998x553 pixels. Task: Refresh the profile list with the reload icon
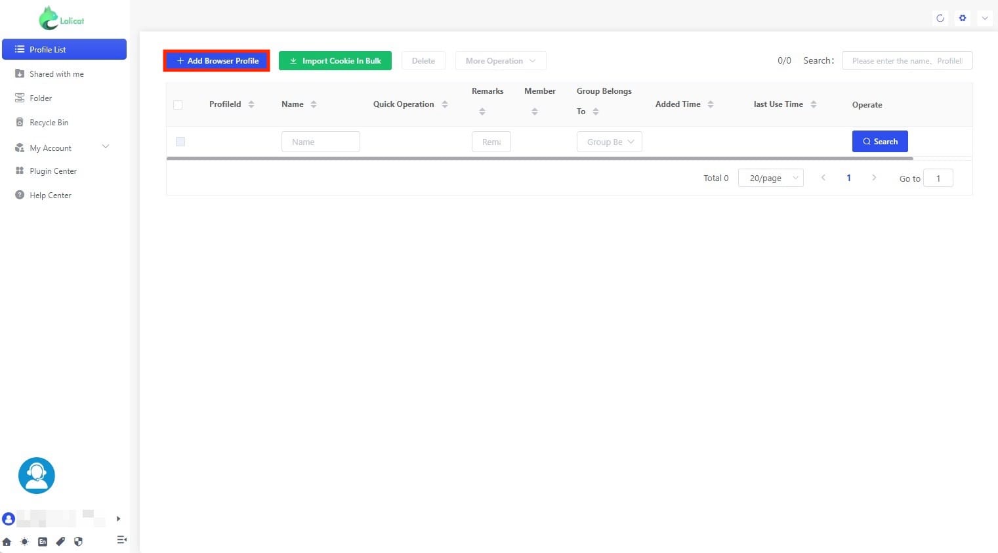[940, 18]
